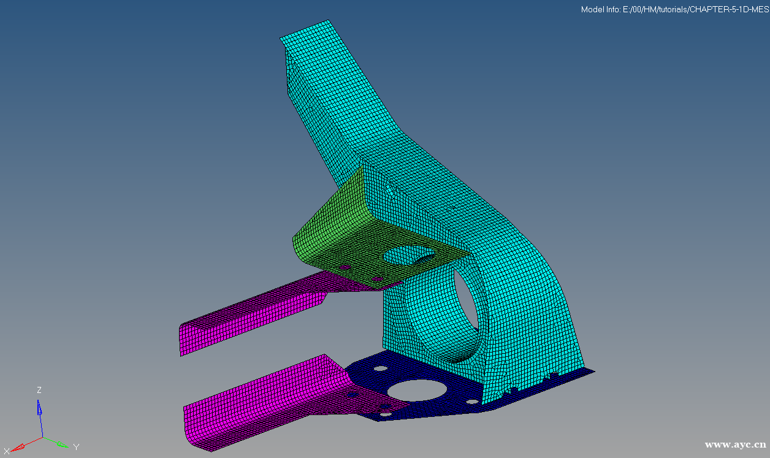Viewport: 770px width, 458px height.
Task: Click the Z label above the axis triad
Action: pyautogui.click(x=39, y=391)
